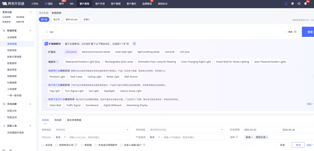Viewport: 314px width, 151px height.
Task: Click sidebar collapse icon at bottom left
Action: [x=3, y=150]
